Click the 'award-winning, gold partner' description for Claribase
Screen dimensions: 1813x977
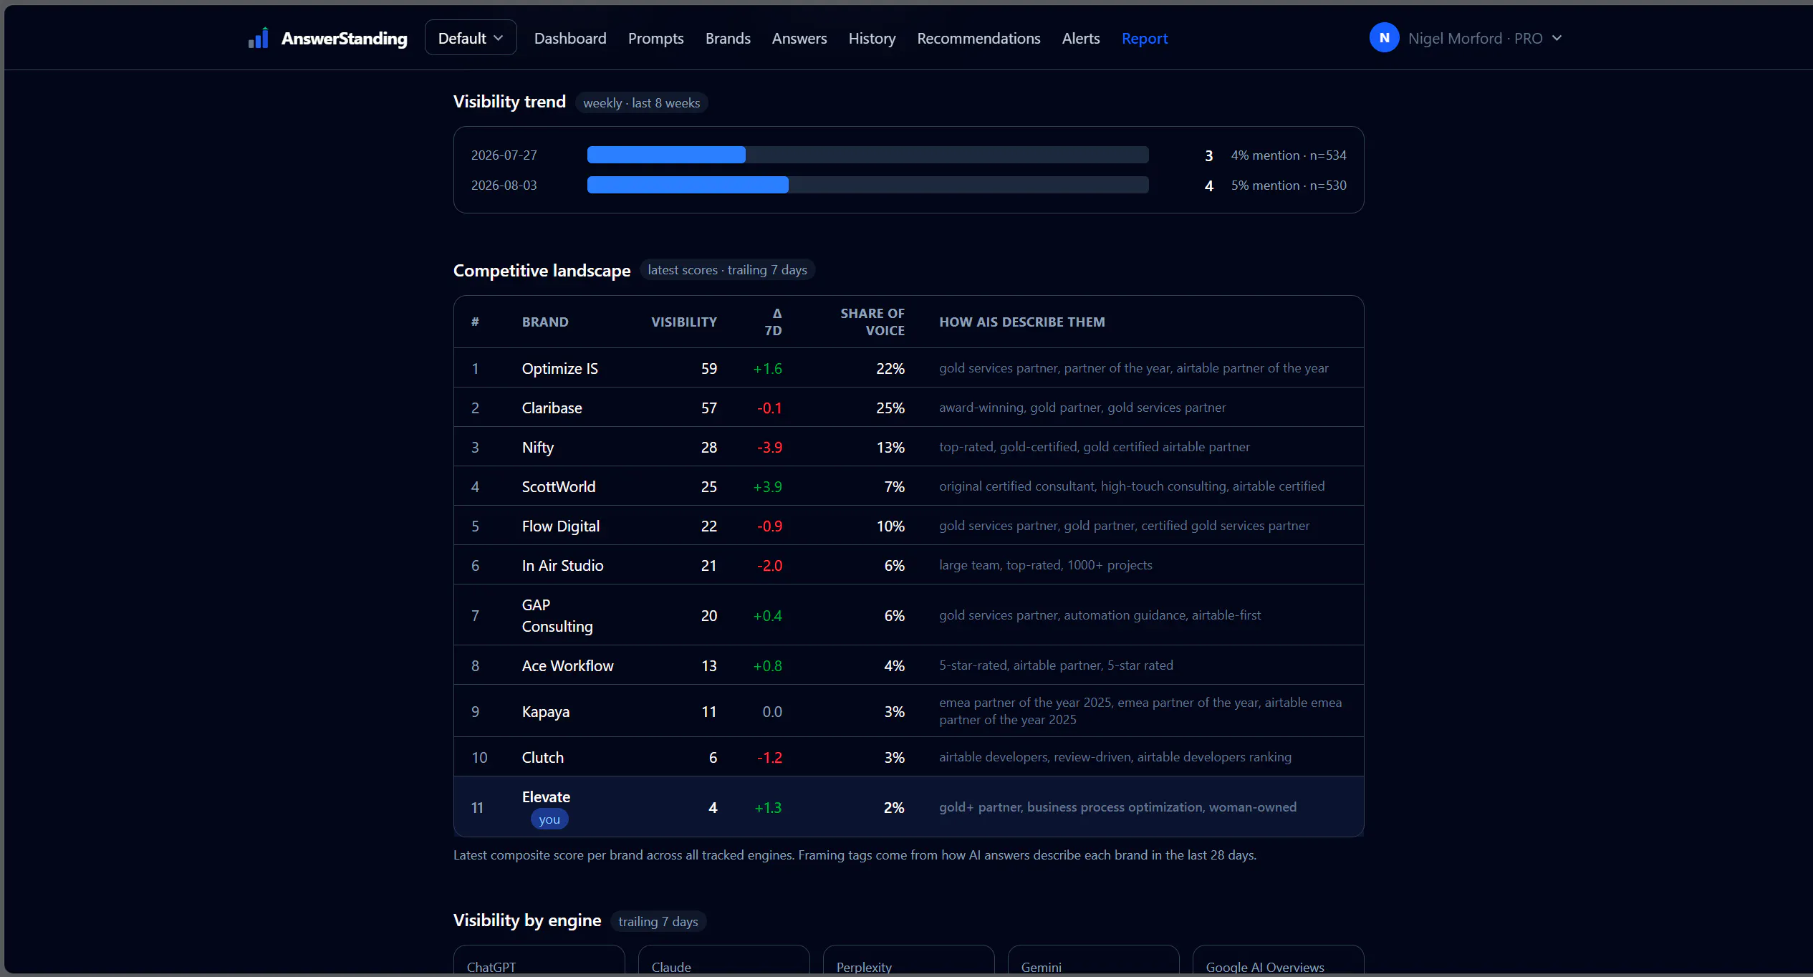click(x=1082, y=407)
